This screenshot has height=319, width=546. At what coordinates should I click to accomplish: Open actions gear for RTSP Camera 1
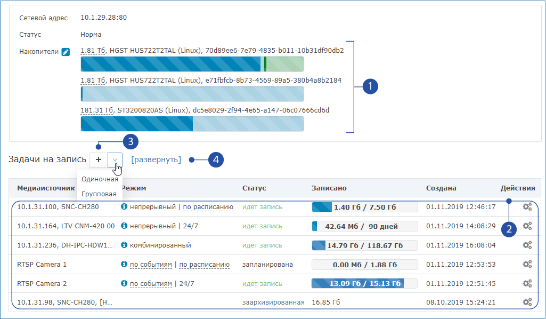527,264
